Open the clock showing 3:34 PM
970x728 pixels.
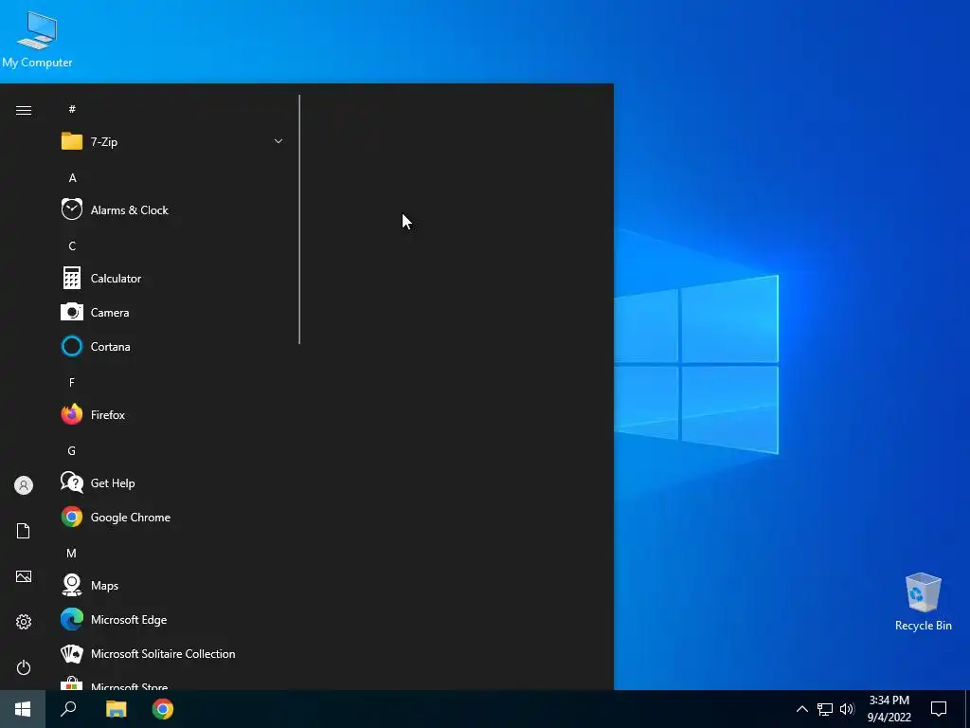889,709
